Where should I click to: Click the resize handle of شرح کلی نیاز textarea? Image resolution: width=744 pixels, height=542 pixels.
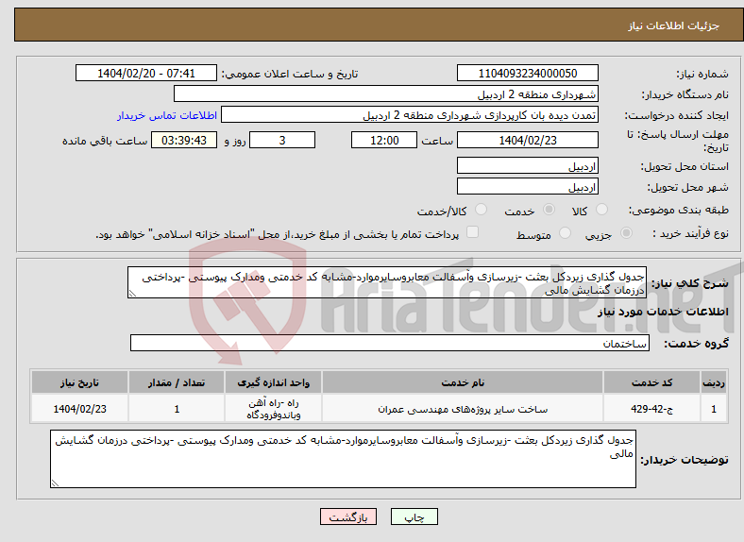click(x=132, y=294)
